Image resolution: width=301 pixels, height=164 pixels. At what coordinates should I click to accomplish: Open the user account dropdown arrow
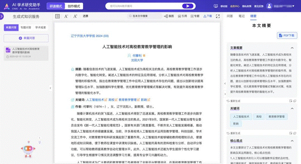click(293, 6)
